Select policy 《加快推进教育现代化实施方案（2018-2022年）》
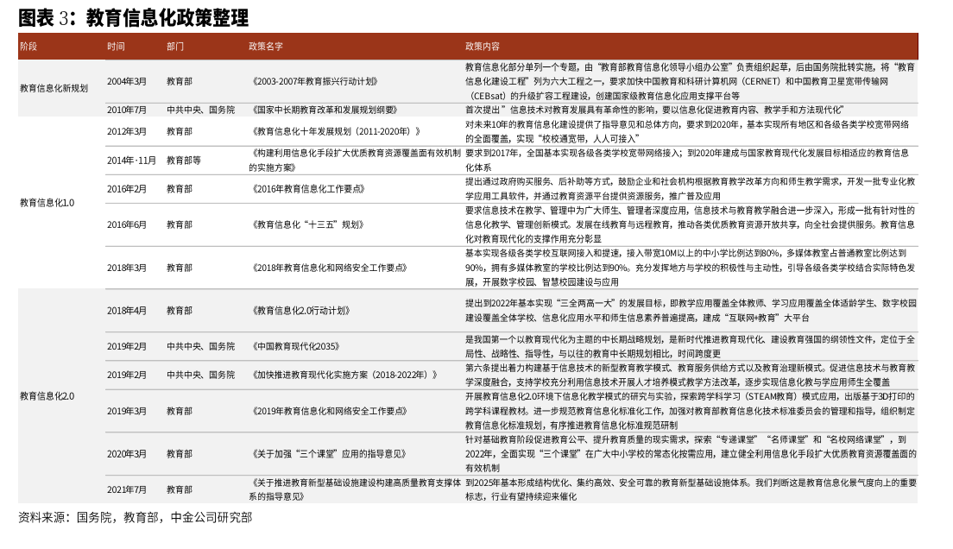Screen dimensions: 953x549 [344, 375]
